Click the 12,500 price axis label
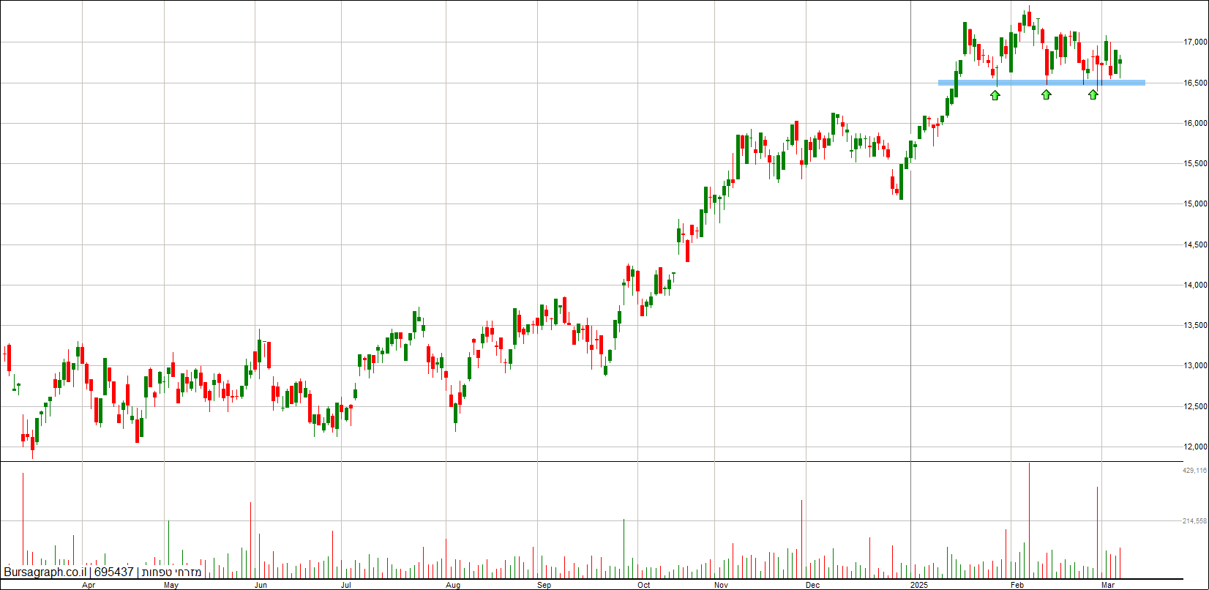The image size is (1209, 590). click(1197, 406)
